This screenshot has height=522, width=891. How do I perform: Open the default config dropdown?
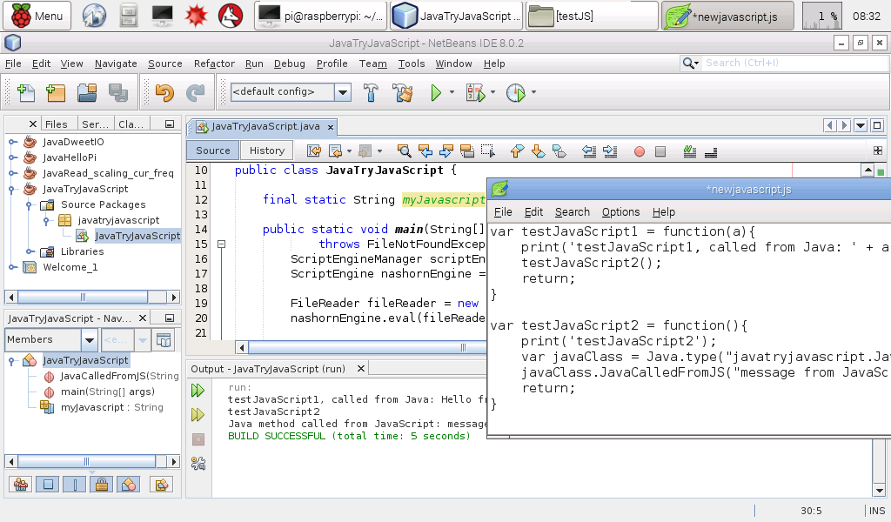click(343, 92)
